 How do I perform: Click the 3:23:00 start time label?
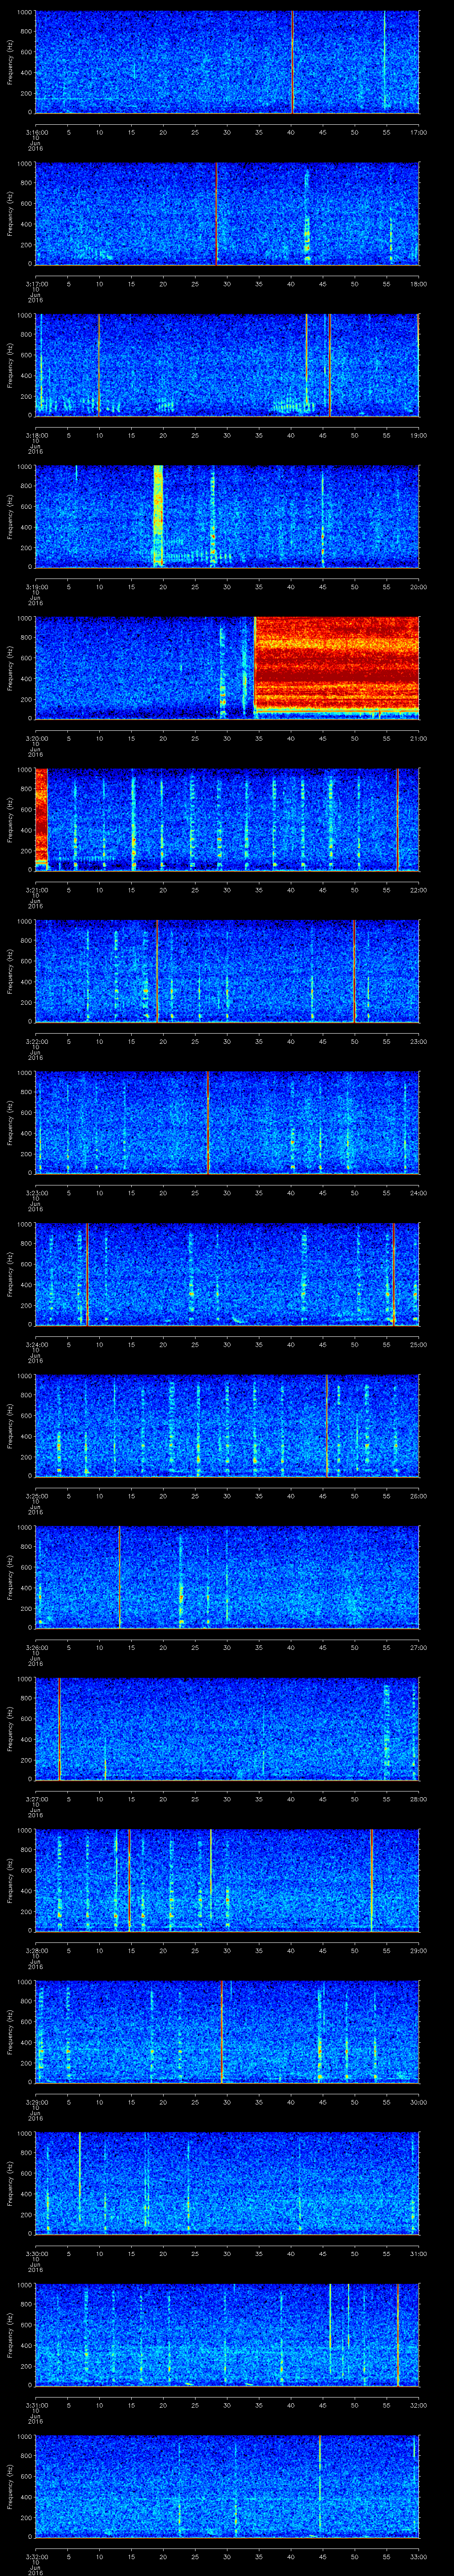(x=36, y=1193)
